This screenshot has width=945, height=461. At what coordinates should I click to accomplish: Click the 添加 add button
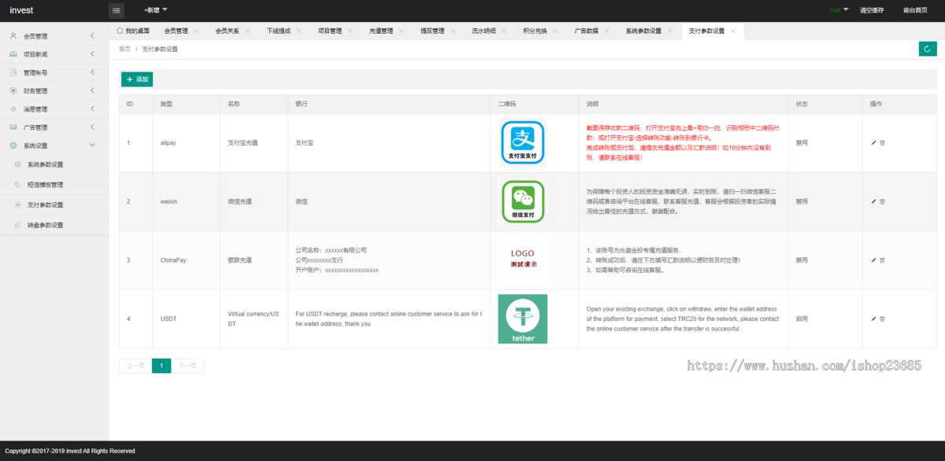137,79
